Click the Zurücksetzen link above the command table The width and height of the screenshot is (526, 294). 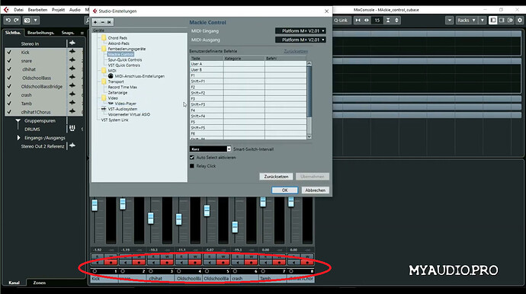296,51
